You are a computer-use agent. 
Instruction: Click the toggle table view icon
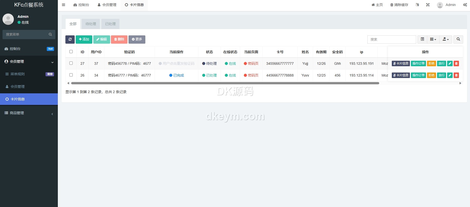pyautogui.click(x=422, y=39)
